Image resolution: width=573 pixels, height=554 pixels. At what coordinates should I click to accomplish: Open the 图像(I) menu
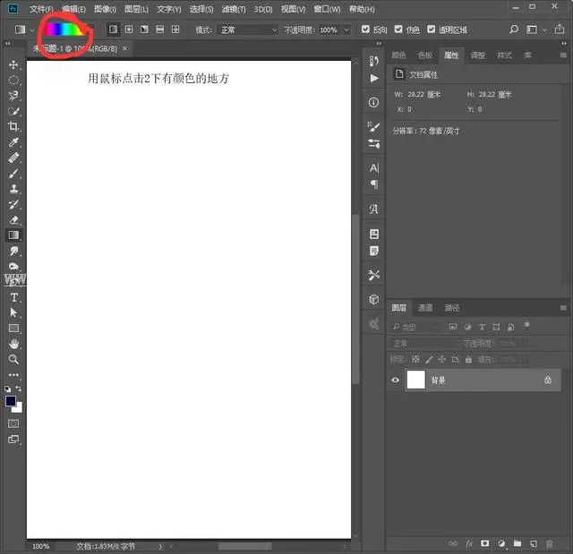click(x=105, y=9)
